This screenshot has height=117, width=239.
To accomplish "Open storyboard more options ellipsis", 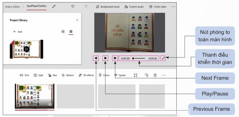I will tap(164, 75).
